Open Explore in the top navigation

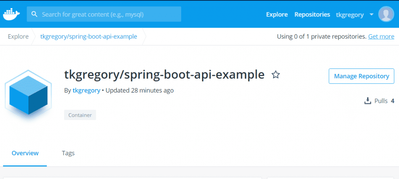[277, 14]
